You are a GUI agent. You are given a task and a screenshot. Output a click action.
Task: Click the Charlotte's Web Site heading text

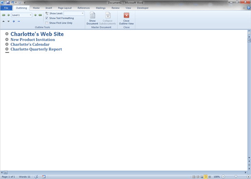point(37,34)
